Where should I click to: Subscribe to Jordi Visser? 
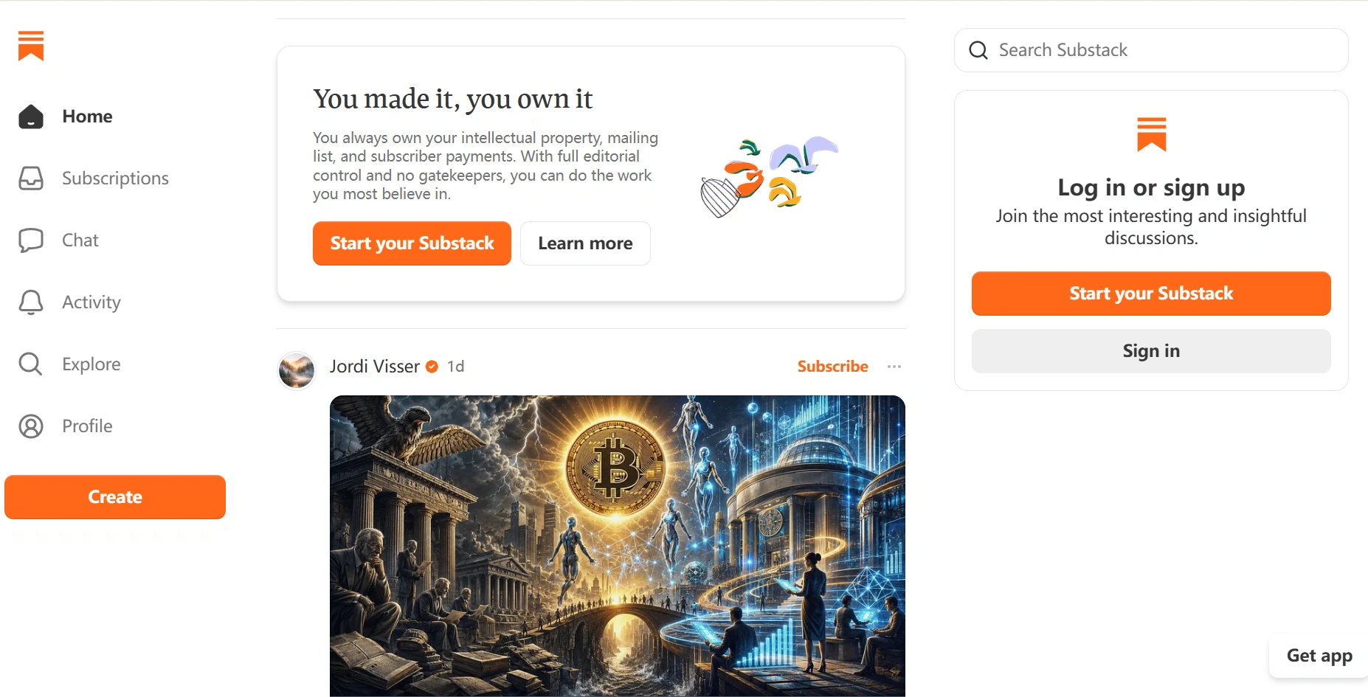tap(832, 367)
